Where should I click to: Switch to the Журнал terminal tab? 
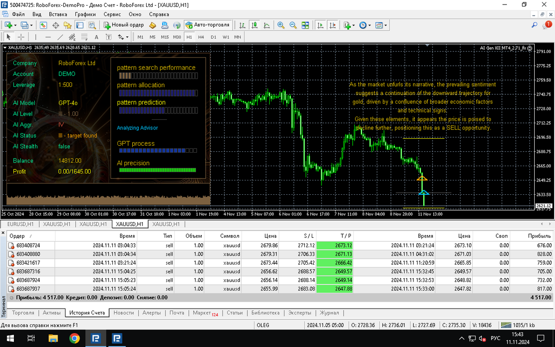click(329, 313)
